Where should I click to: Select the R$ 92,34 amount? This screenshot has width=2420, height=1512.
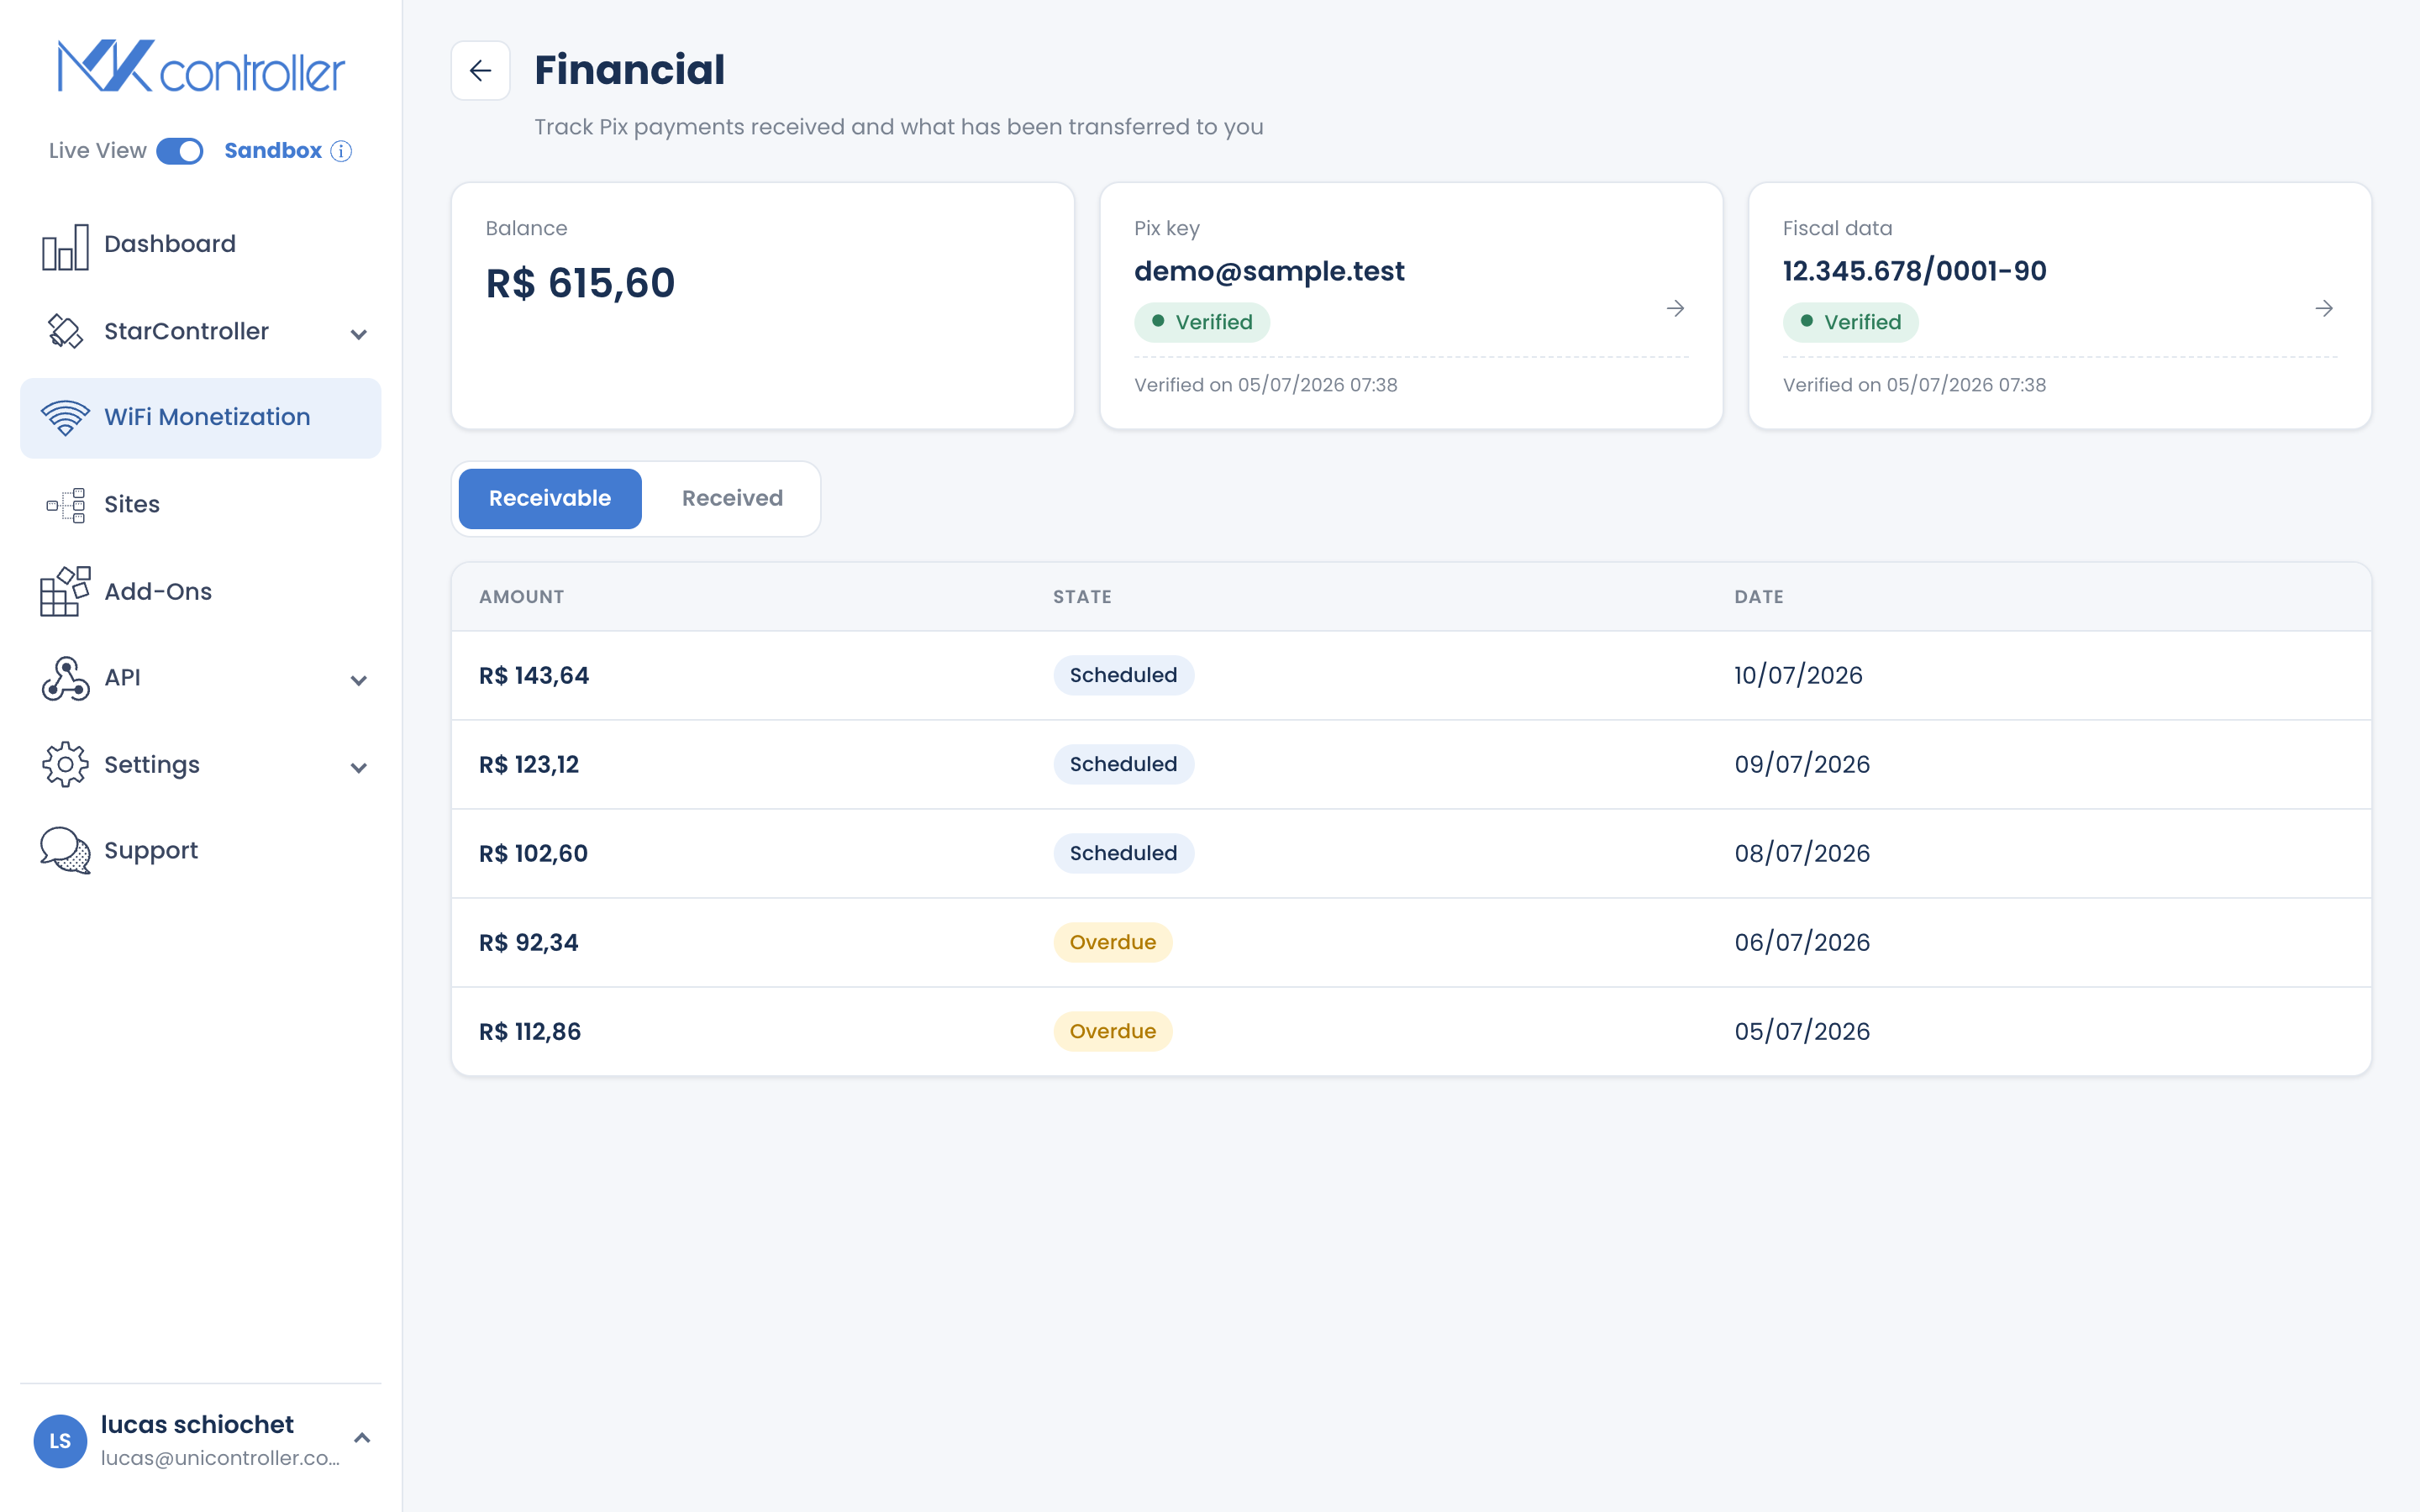[x=528, y=942]
